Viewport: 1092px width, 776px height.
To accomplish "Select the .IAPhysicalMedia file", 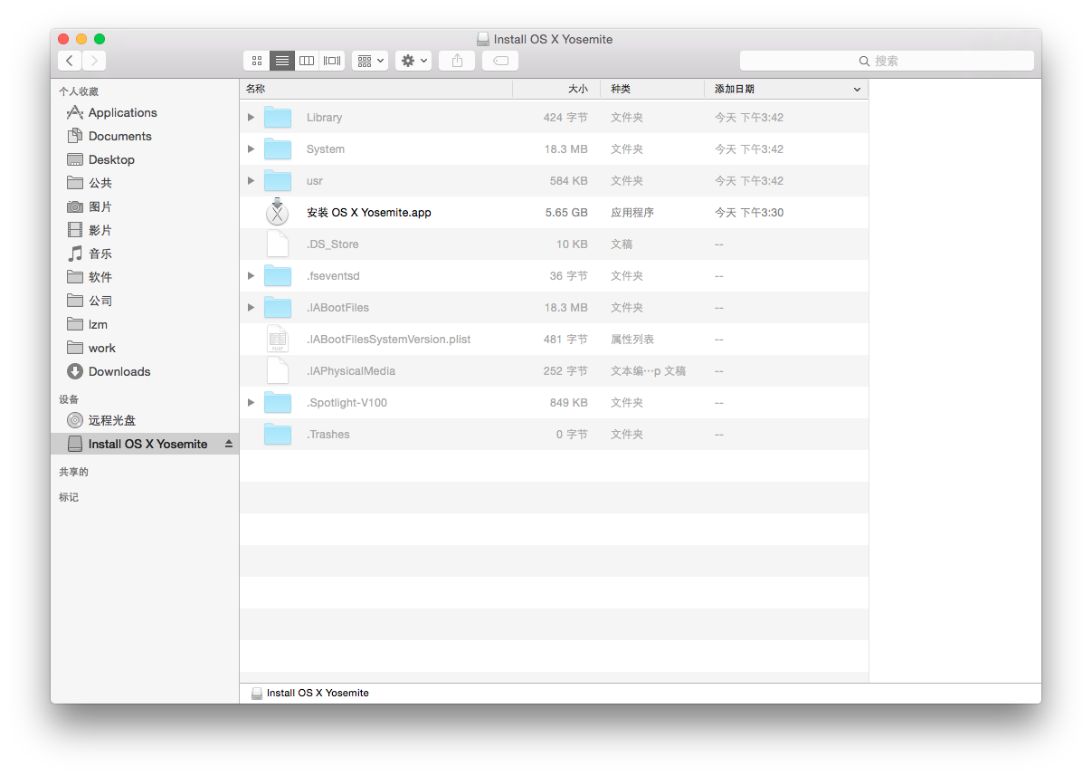I will click(x=554, y=371).
